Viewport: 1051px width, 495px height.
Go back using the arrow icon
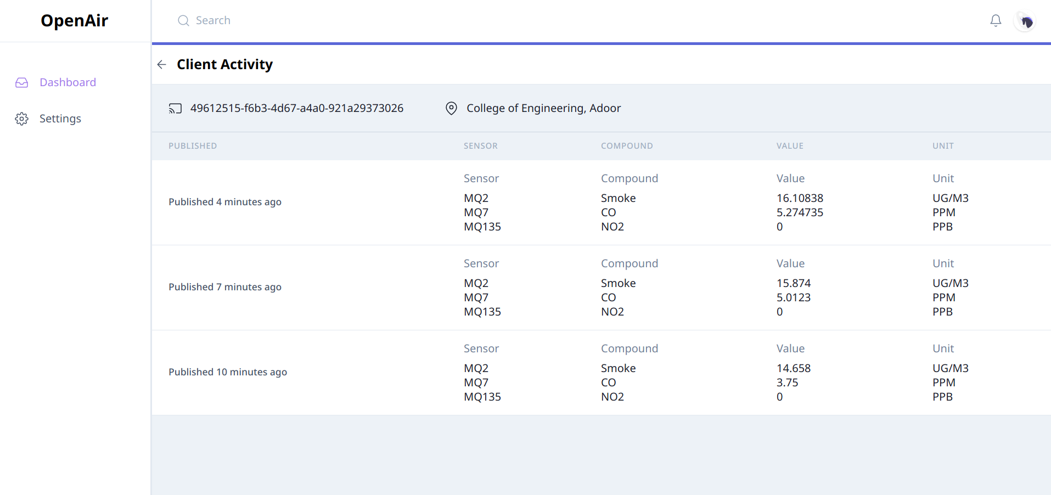point(161,65)
